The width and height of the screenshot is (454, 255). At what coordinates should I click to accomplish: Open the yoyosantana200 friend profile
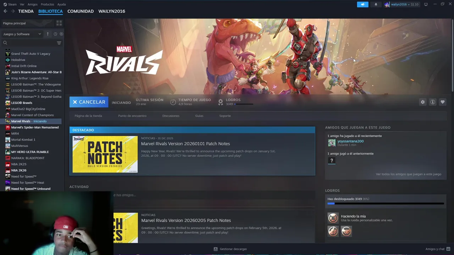pyautogui.click(x=350, y=141)
